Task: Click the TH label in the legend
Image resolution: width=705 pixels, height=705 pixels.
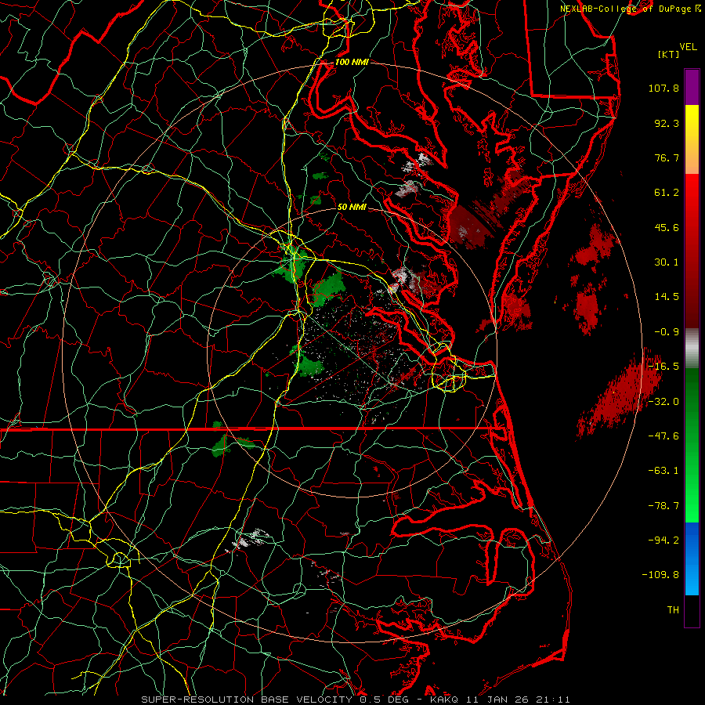Action: (673, 610)
